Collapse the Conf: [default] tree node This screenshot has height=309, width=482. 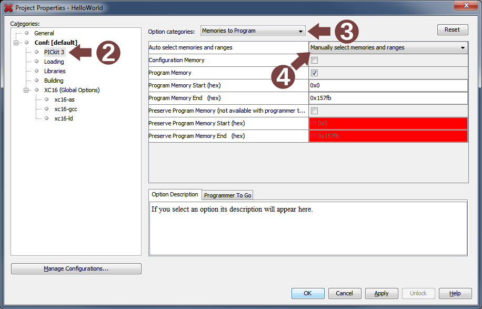click(16, 43)
